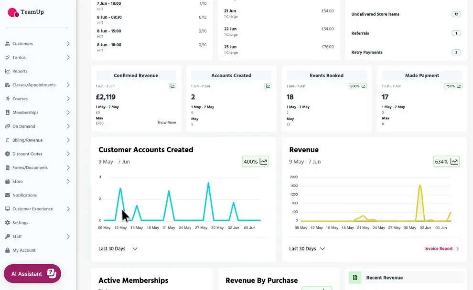473x290 pixels.
Task: Click Show More on Confirmed Revenue card
Action: click(166, 123)
